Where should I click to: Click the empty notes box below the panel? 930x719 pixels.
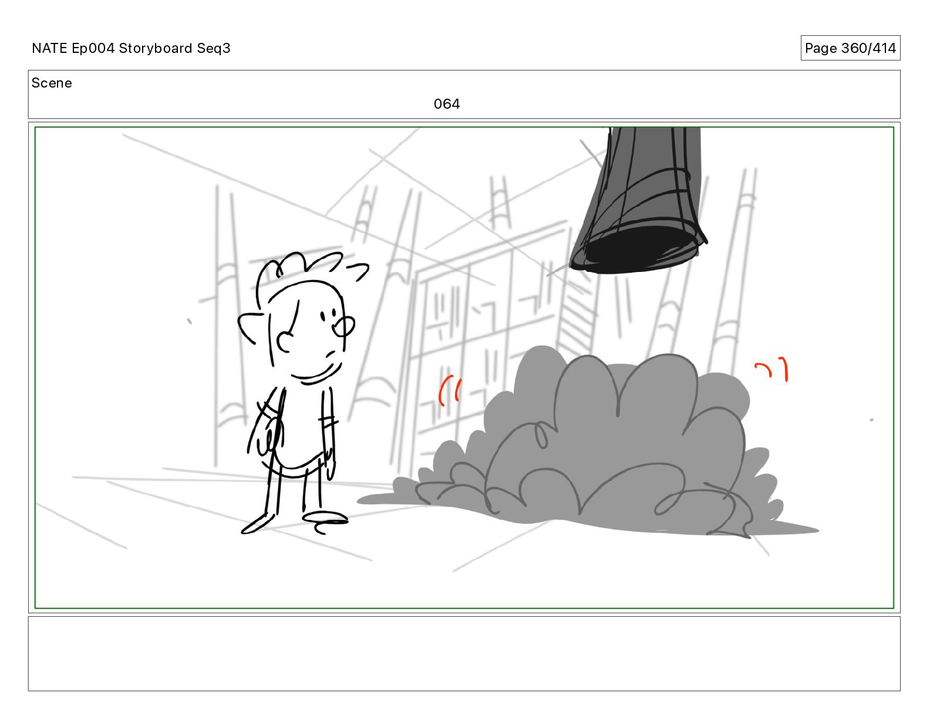[464, 653]
